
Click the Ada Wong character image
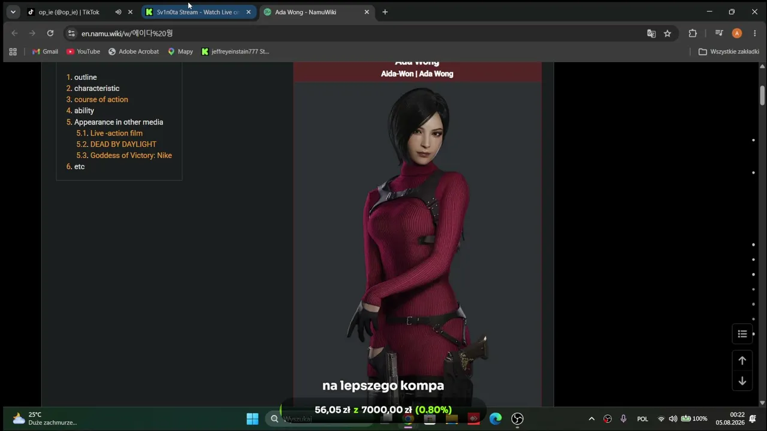pyautogui.click(x=418, y=245)
